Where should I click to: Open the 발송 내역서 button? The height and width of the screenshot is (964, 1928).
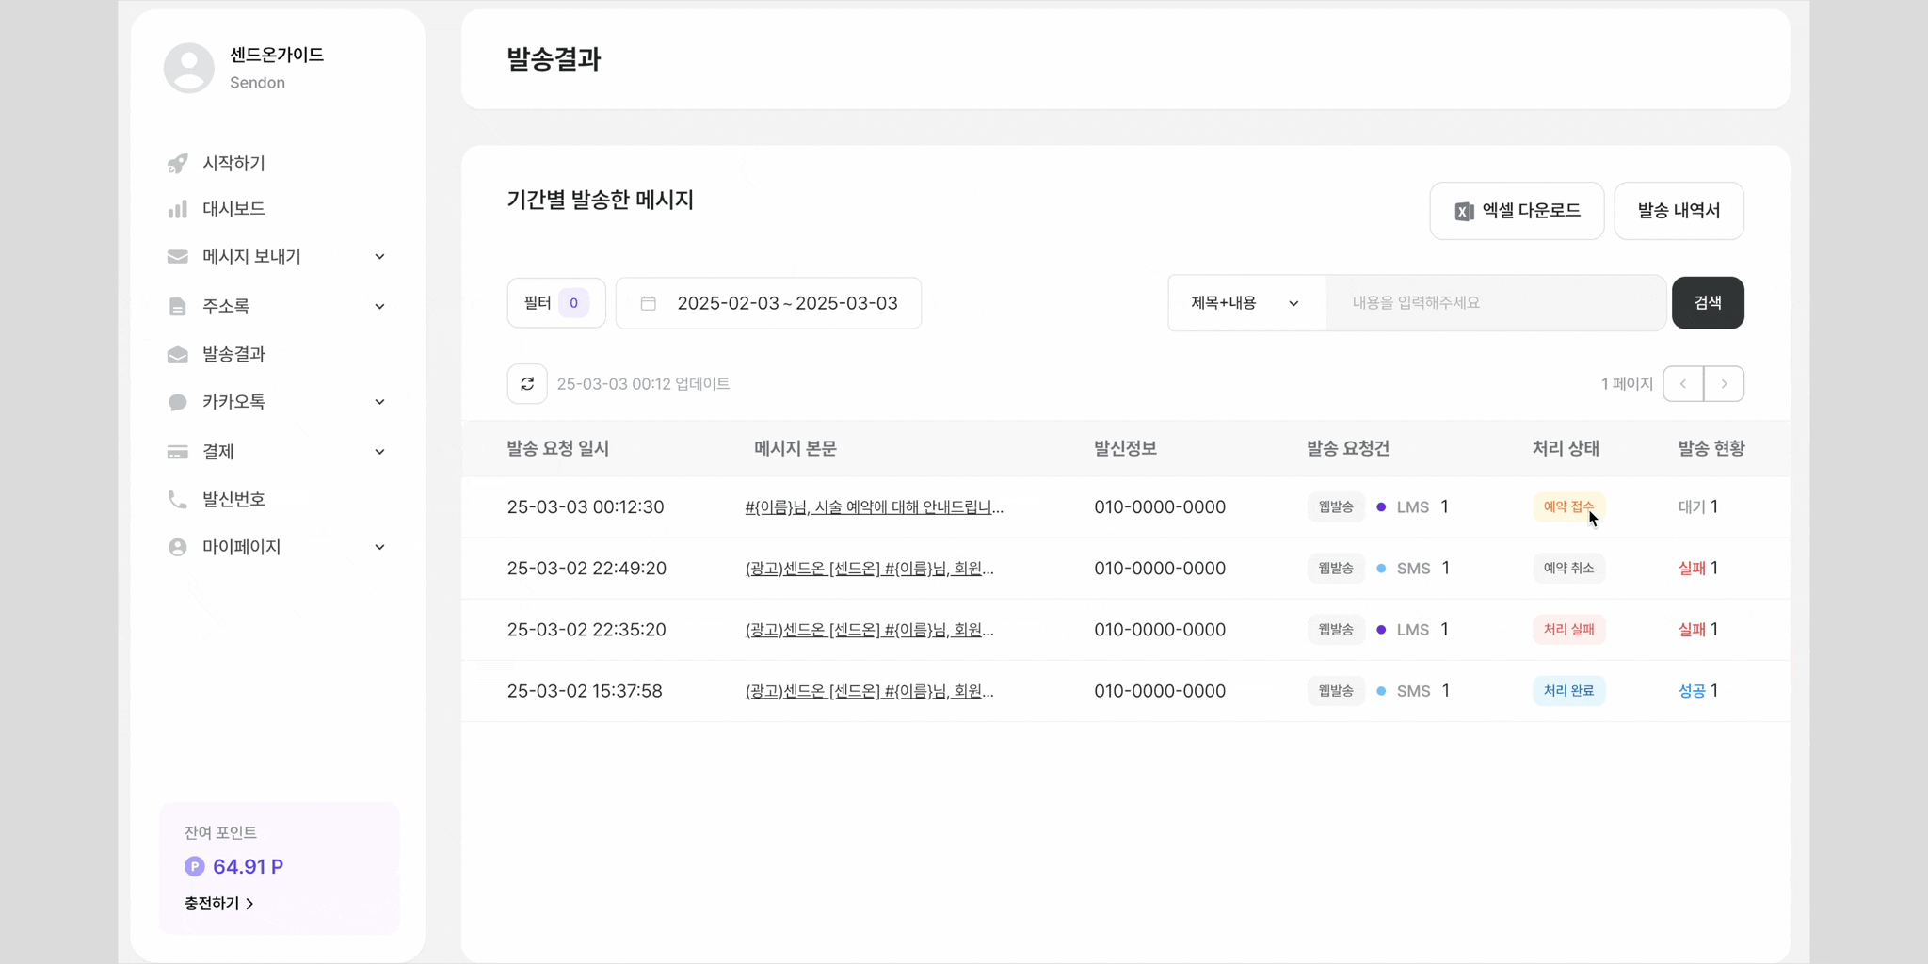point(1679,211)
